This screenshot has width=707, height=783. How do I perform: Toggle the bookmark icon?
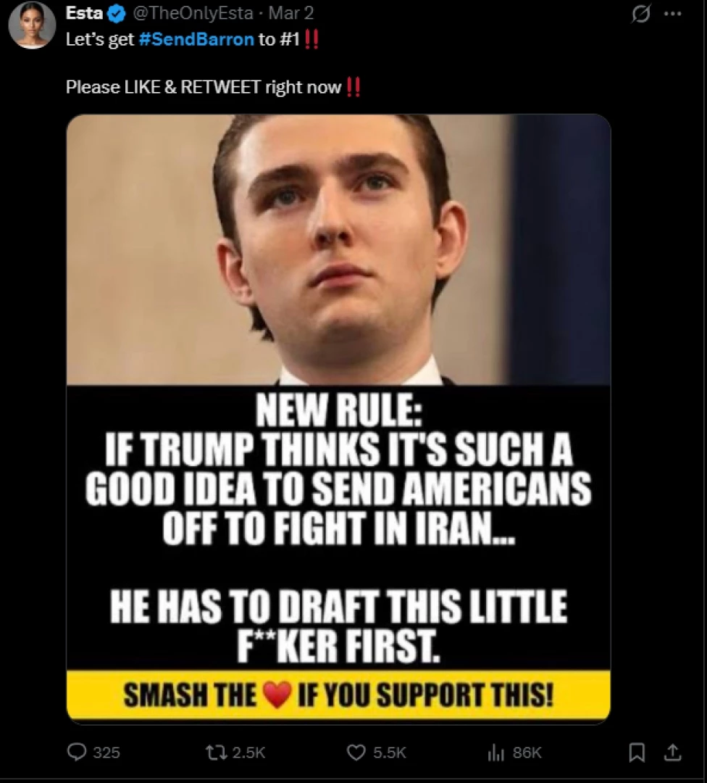click(x=636, y=753)
